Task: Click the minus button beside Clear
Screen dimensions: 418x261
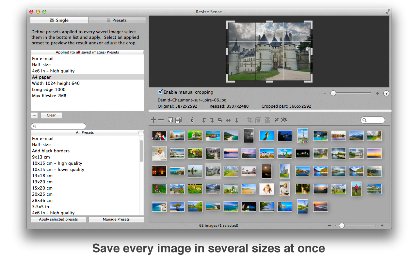Action: [x=34, y=115]
